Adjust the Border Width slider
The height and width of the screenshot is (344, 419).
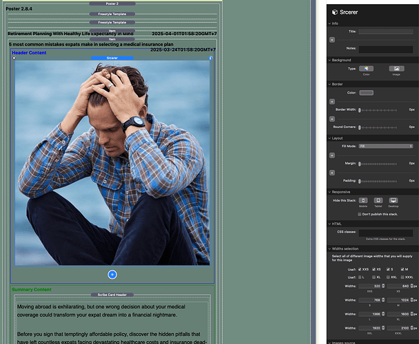point(378,110)
